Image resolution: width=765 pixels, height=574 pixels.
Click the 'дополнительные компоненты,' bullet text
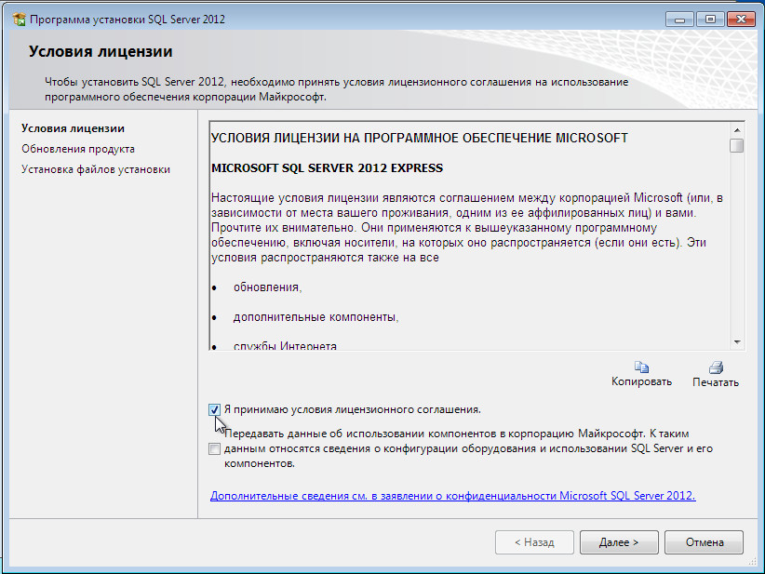coord(316,317)
